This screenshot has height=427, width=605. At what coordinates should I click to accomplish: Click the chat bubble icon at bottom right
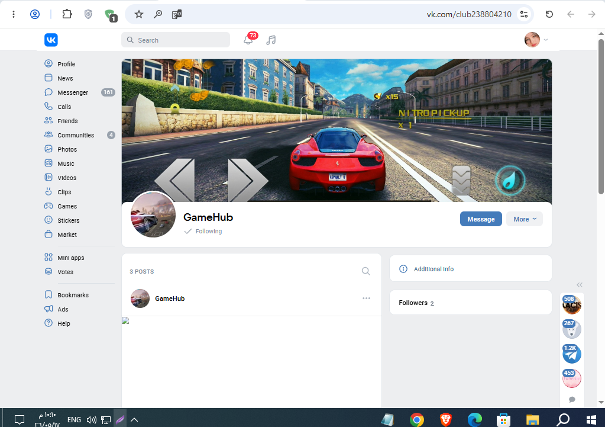click(x=572, y=400)
